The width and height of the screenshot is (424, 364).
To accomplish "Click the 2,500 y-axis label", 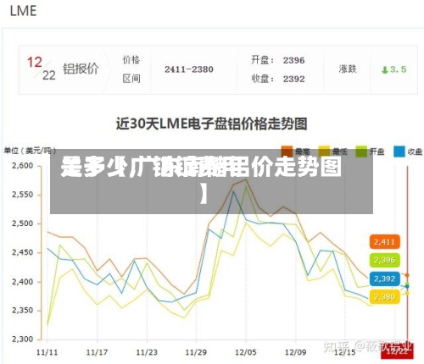I will click(x=23, y=223).
